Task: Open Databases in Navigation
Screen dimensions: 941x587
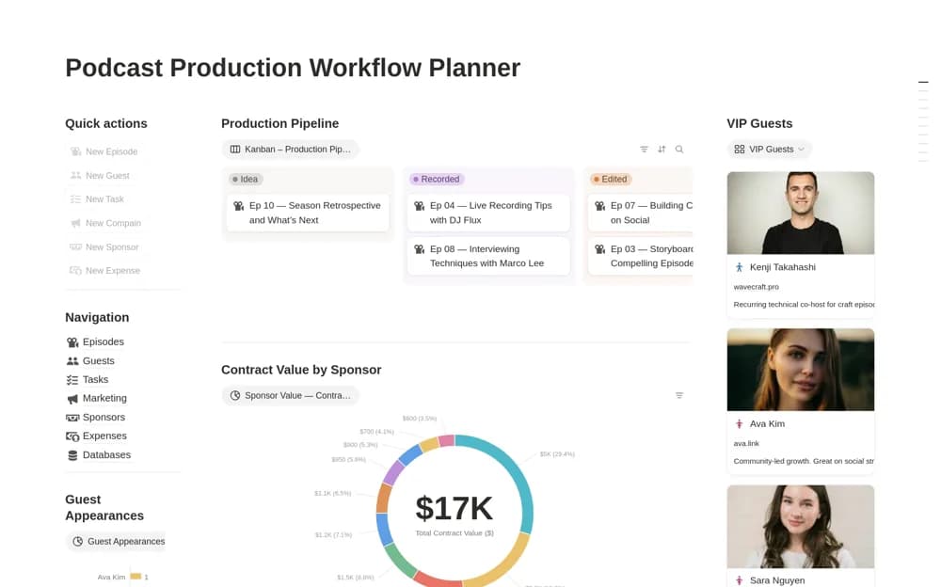Action: (99, 455)
